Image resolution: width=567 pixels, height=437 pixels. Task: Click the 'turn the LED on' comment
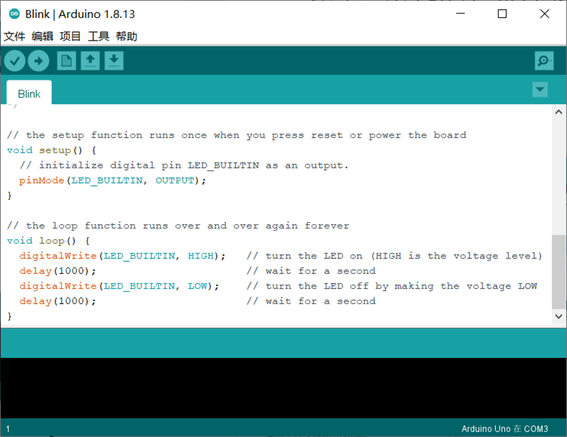pyautogui.click(x=394, y=256)
